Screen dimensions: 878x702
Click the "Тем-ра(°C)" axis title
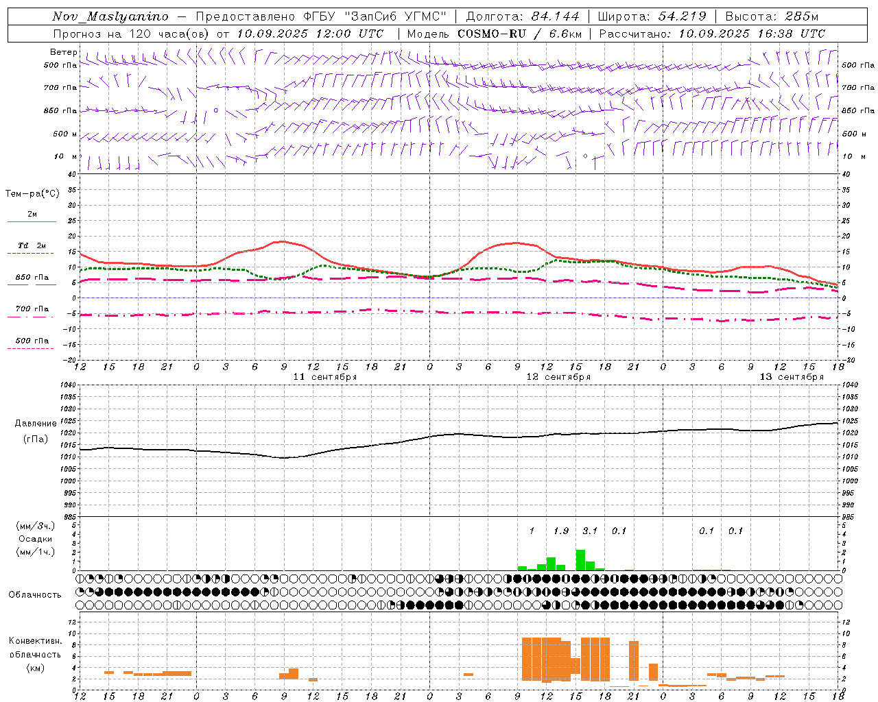(x=32, y=193)
